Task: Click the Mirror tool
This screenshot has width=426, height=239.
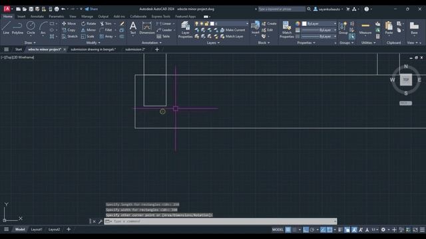Action: 89,30
